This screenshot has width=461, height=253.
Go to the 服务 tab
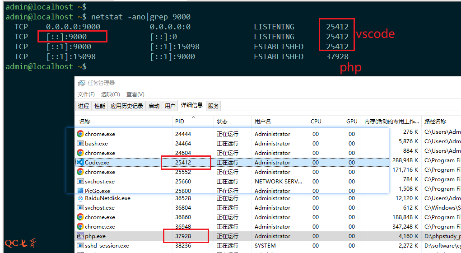214,106
